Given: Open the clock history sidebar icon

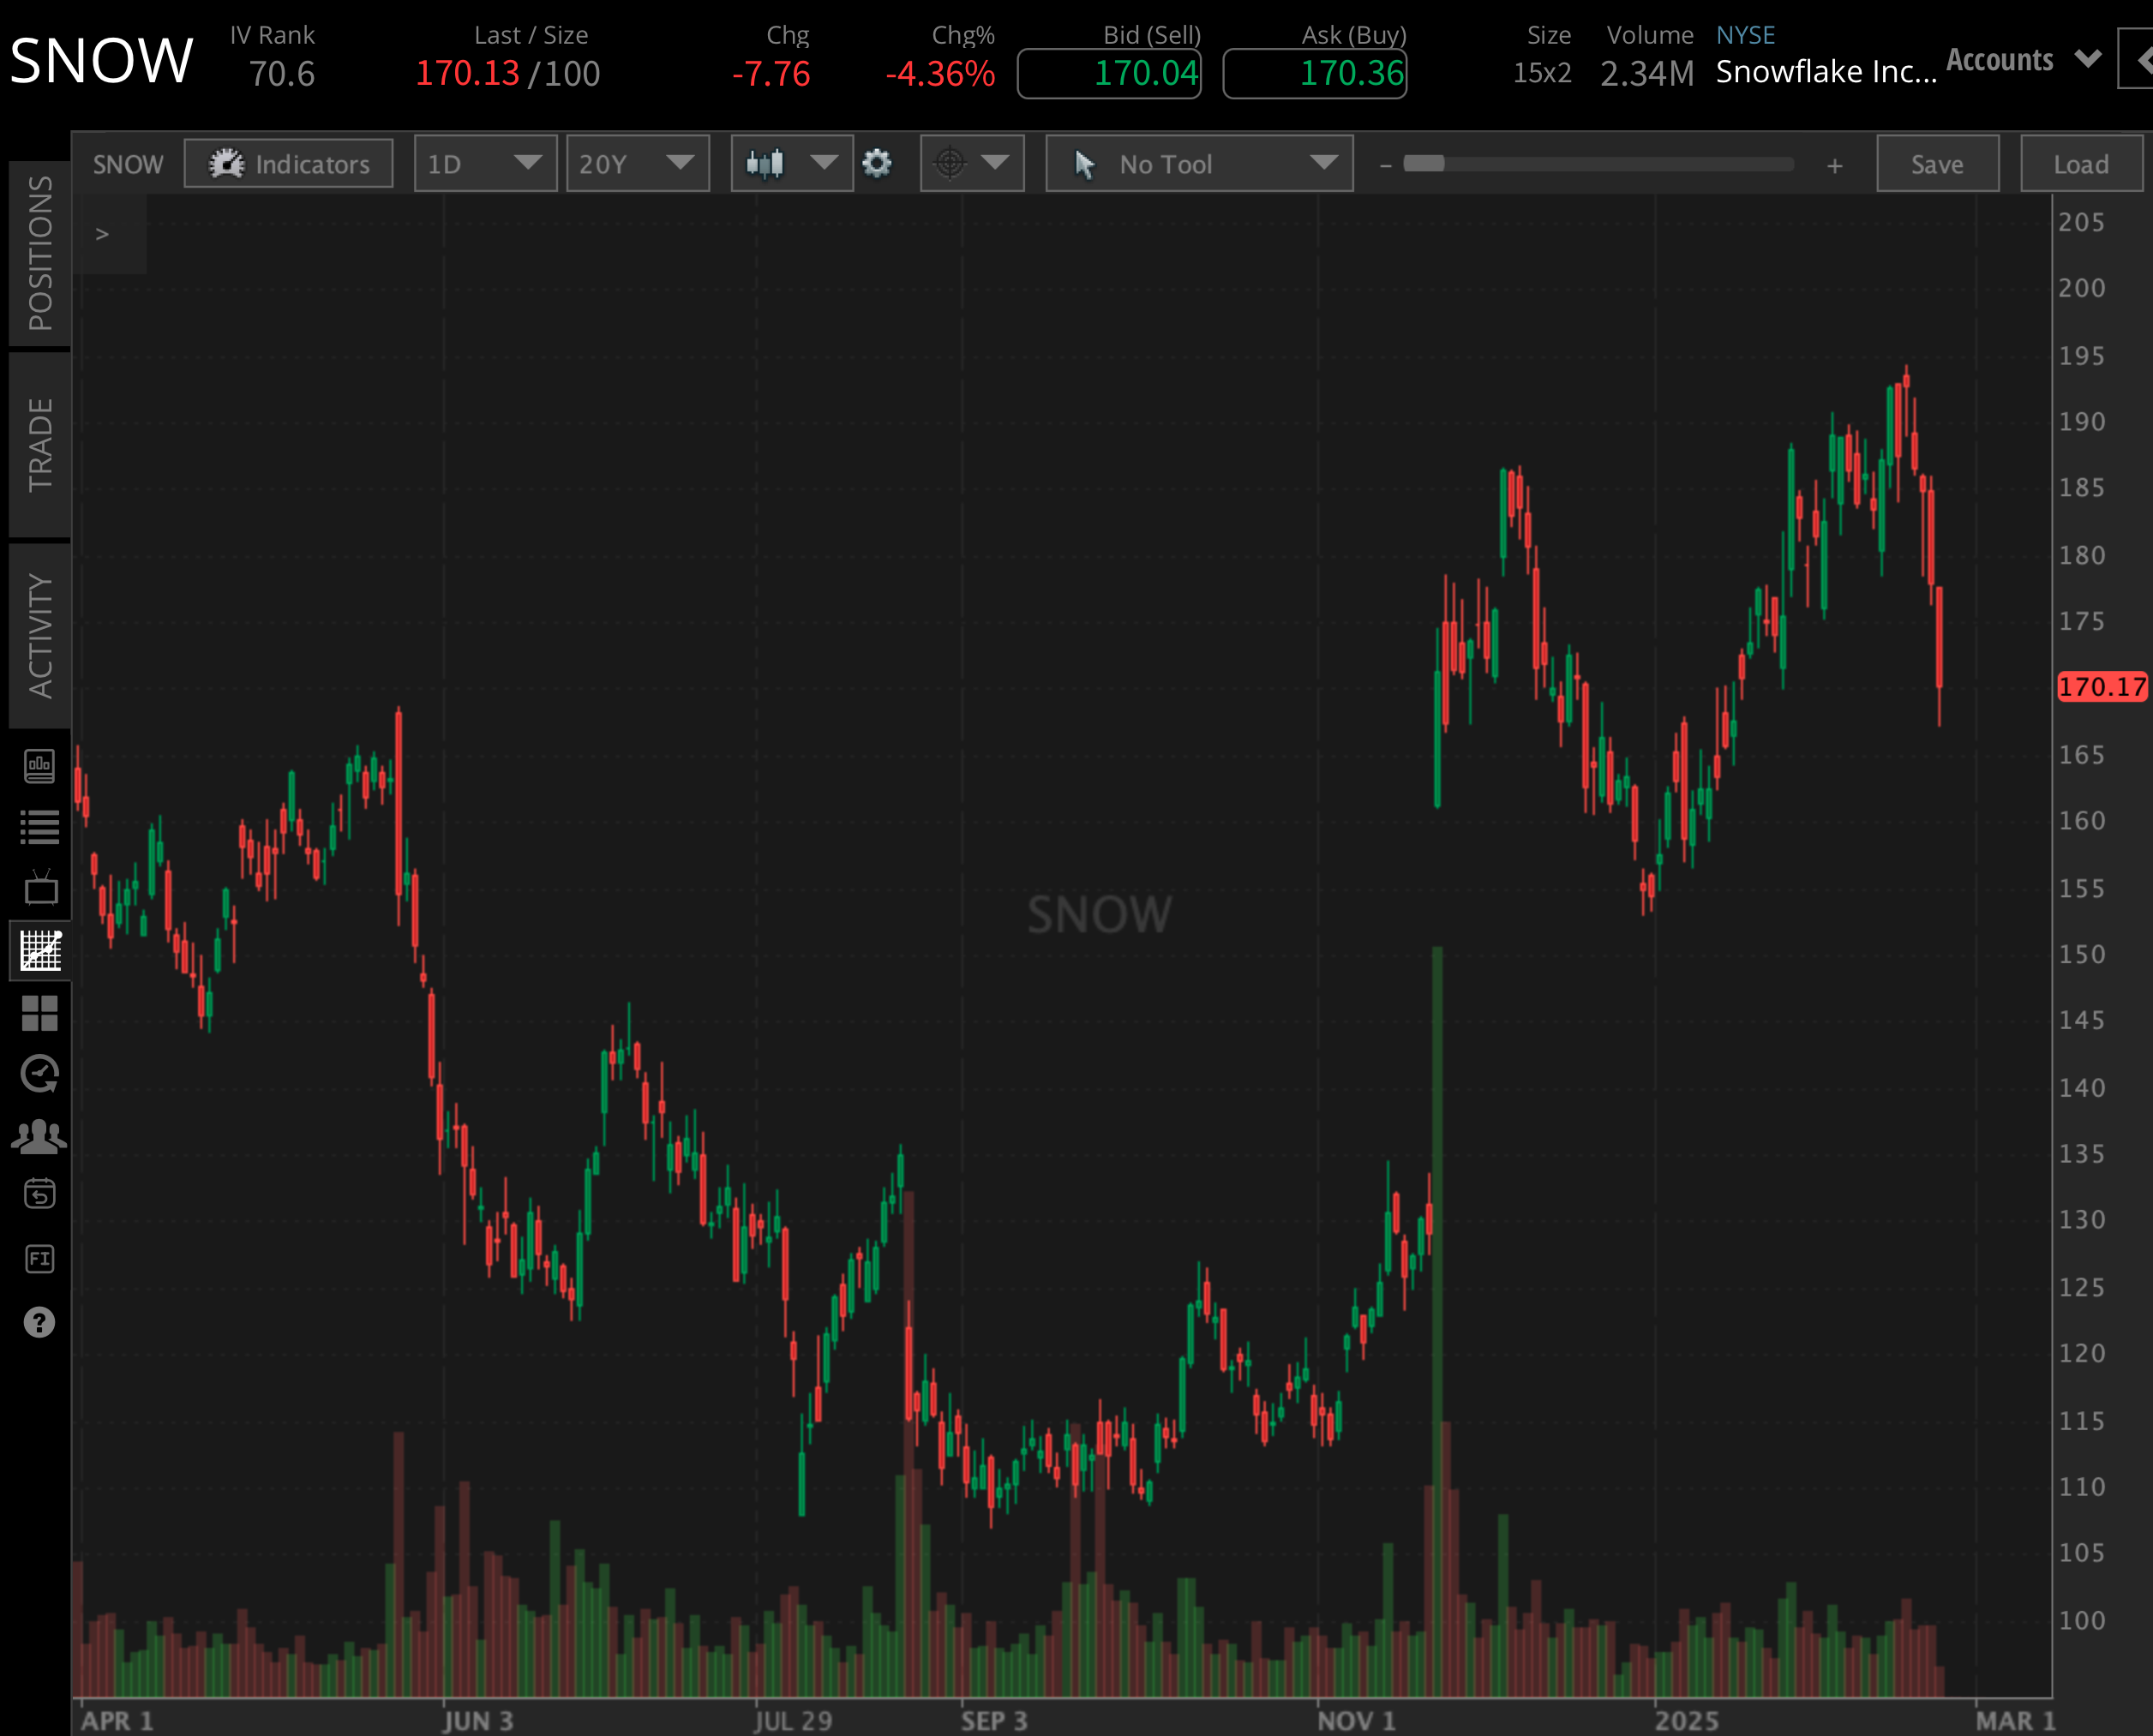Looking at the screenshot, I should click(40, 1074).
